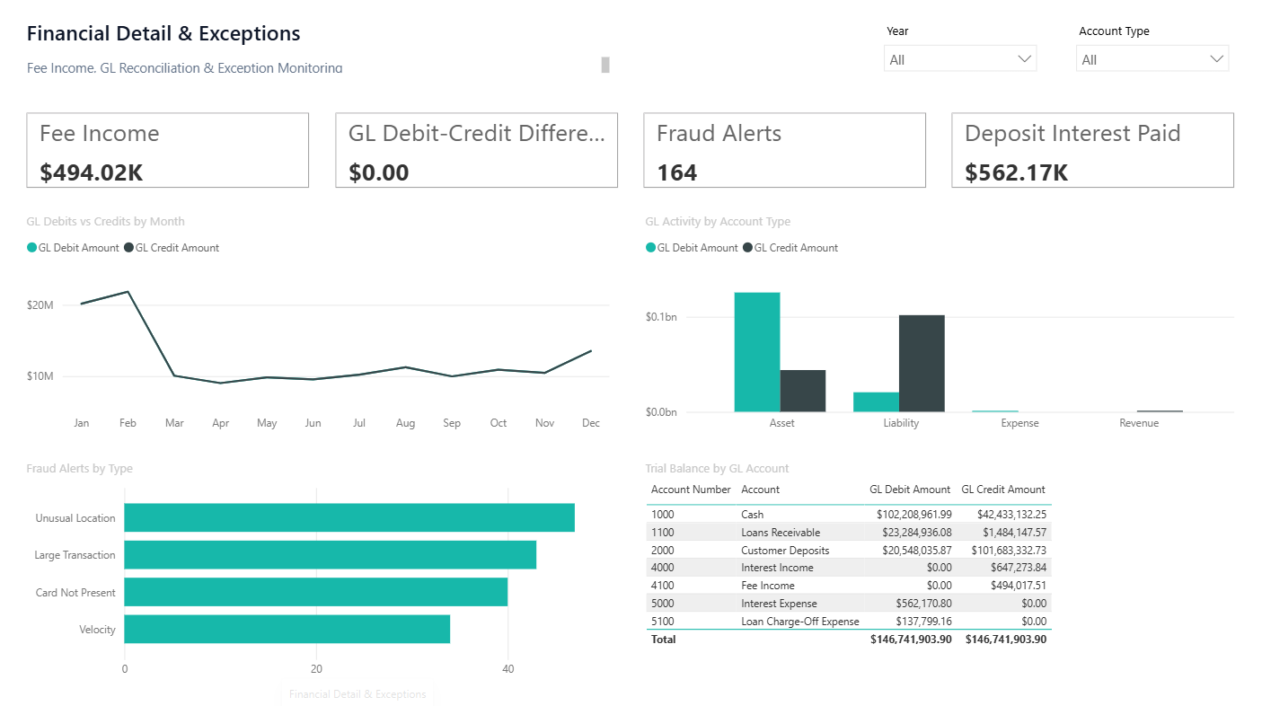Click the Fraud Alerts by Type title
The image size is (1262, 706).
[80, 469]
